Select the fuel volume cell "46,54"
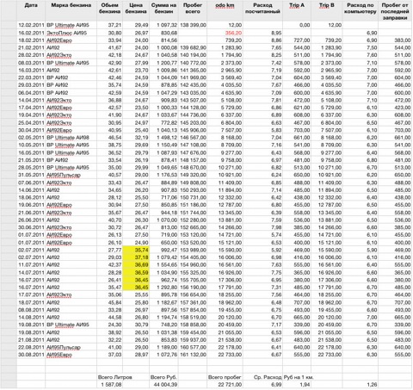Image resolution: width=413 pixels, height=390 pixels. [110, 138]
